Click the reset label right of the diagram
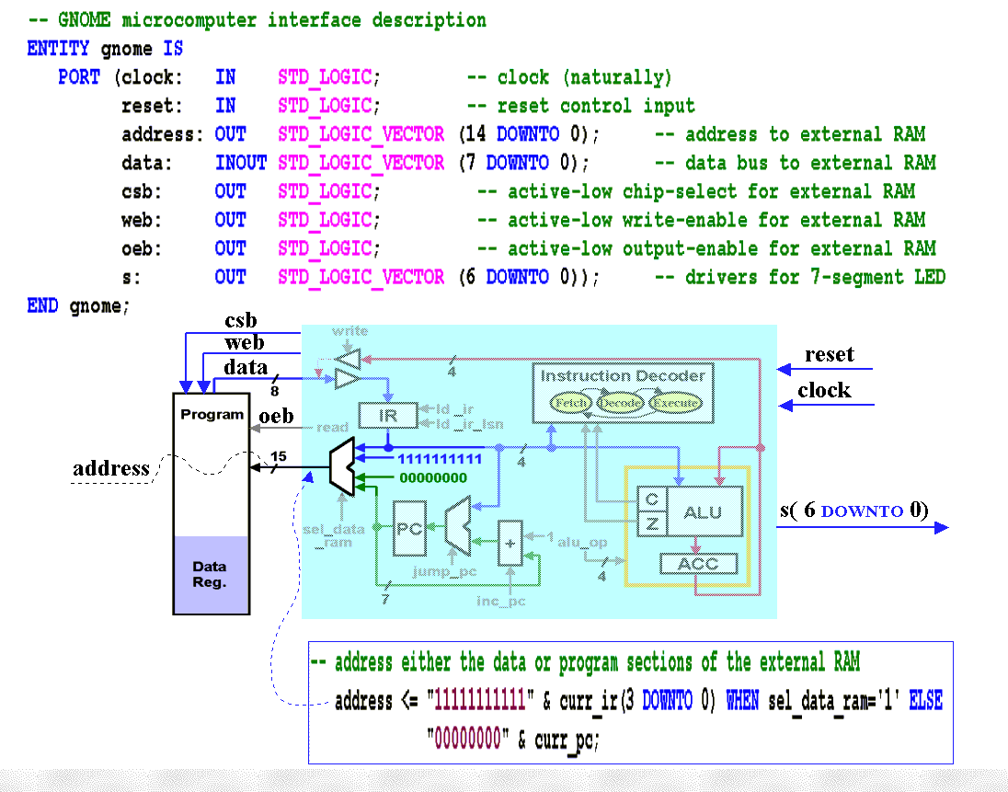Viewport: 1008px width, 792px height. point(830,354)
